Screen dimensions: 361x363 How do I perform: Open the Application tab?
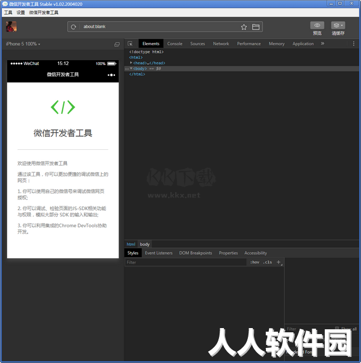click(x=303, y=43)
